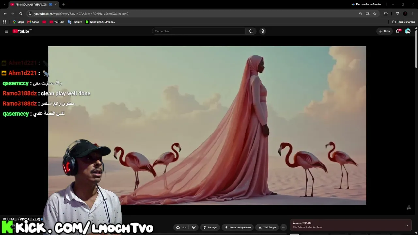Click the Télécharger button
Viewport: 418px width, 235px height.
coord(267,227)
